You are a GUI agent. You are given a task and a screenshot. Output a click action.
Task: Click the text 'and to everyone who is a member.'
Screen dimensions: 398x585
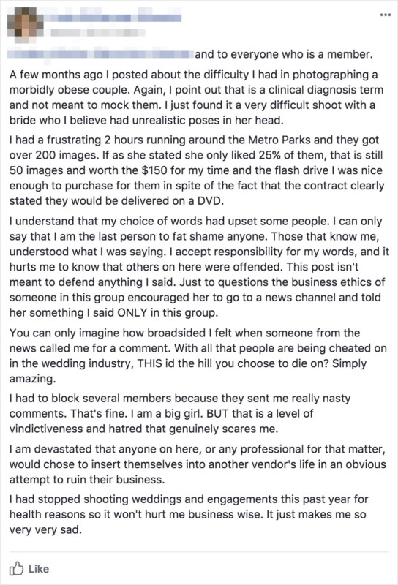284,54
